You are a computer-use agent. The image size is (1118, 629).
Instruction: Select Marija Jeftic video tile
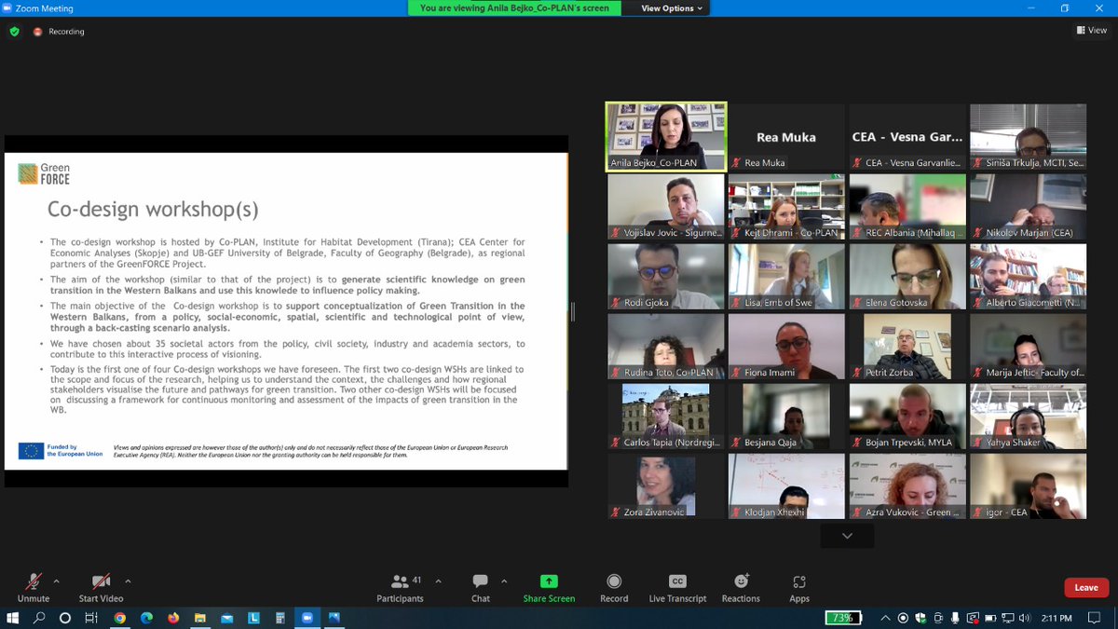coord(1028,347)
